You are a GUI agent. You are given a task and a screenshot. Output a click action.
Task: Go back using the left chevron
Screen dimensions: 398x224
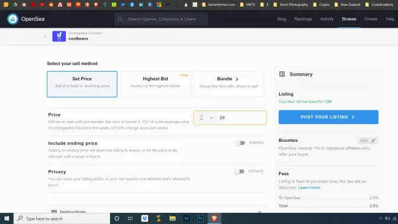[46, 37]
